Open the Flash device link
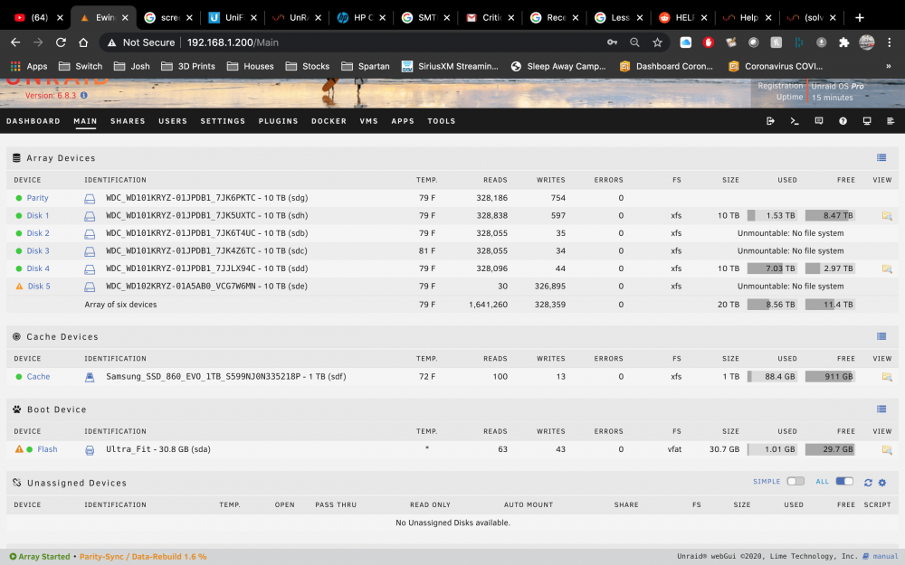The image size is (905, 565). (x=47, y=449)
